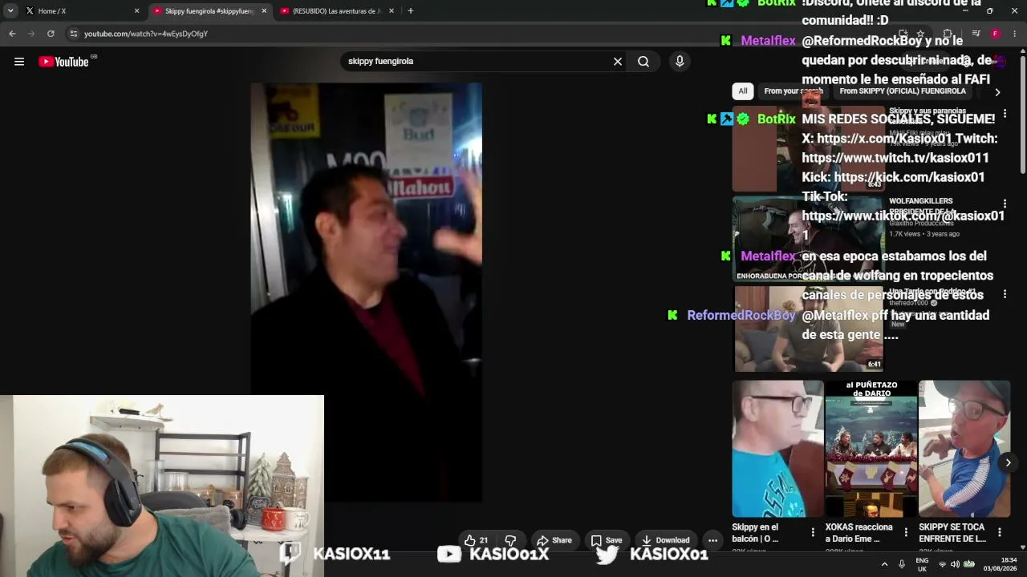Open options for 'XOKAS reacciona' short

pos(906,532)
